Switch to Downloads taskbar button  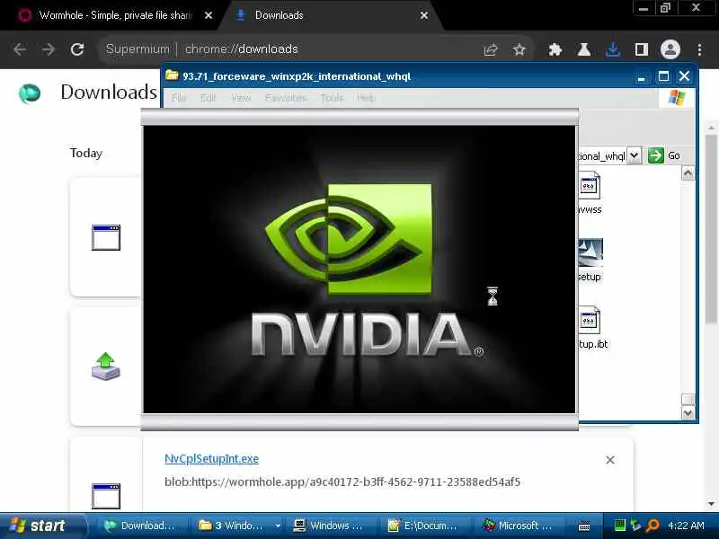tap(141, 526)
